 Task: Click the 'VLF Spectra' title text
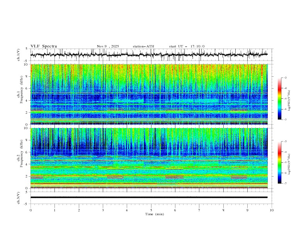tap(44, 46)
